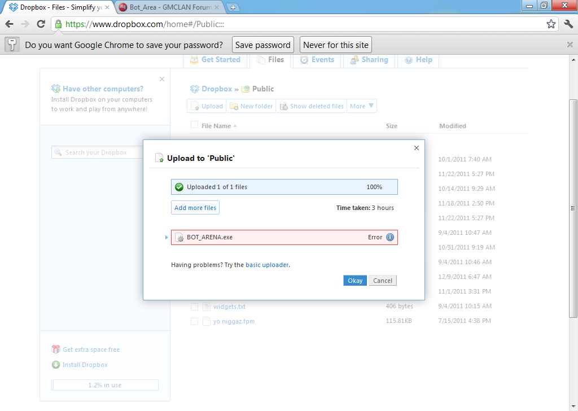Open the More dropdown menu
Viewport: 578px width, 411px height.
tap(362, 106)
